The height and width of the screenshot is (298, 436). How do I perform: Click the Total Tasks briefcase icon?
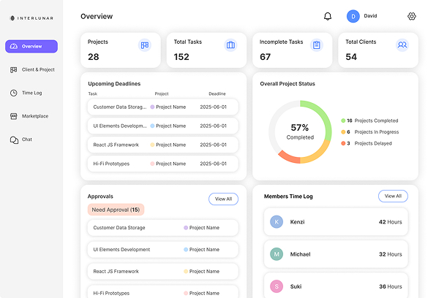[x=230, y=45]
